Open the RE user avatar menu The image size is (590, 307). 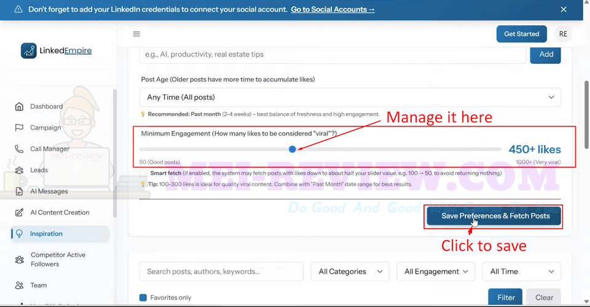563,34
